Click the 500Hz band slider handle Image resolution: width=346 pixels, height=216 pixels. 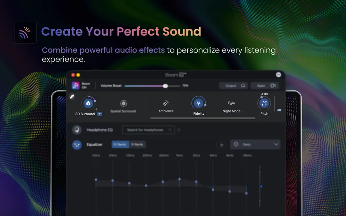tap(163, 182)
